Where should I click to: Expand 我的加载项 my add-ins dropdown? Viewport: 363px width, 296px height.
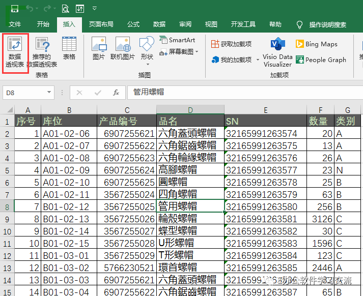click(258, 60)
